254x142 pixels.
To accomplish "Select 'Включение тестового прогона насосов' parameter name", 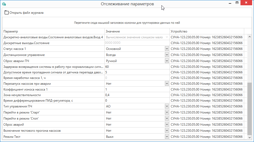I will (x=32, y=131).
